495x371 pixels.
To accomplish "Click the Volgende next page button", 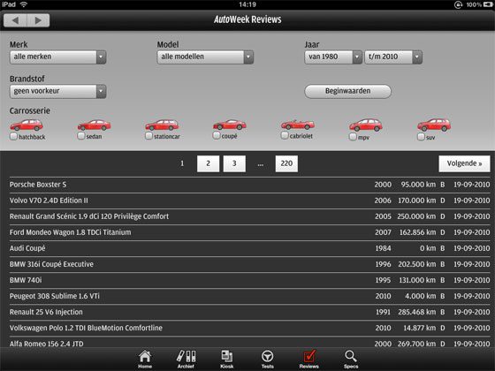I will pos(464,163).
